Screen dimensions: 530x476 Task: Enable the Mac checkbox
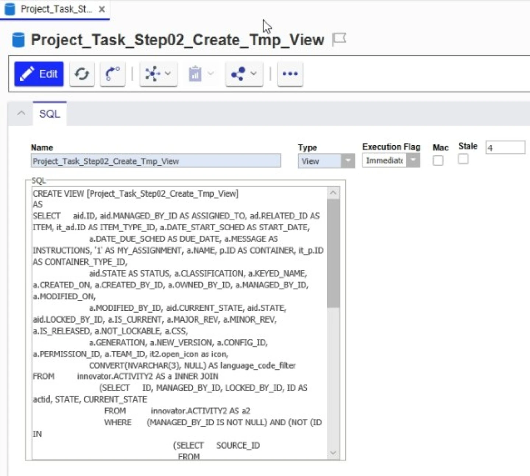(x=438, y=160)
